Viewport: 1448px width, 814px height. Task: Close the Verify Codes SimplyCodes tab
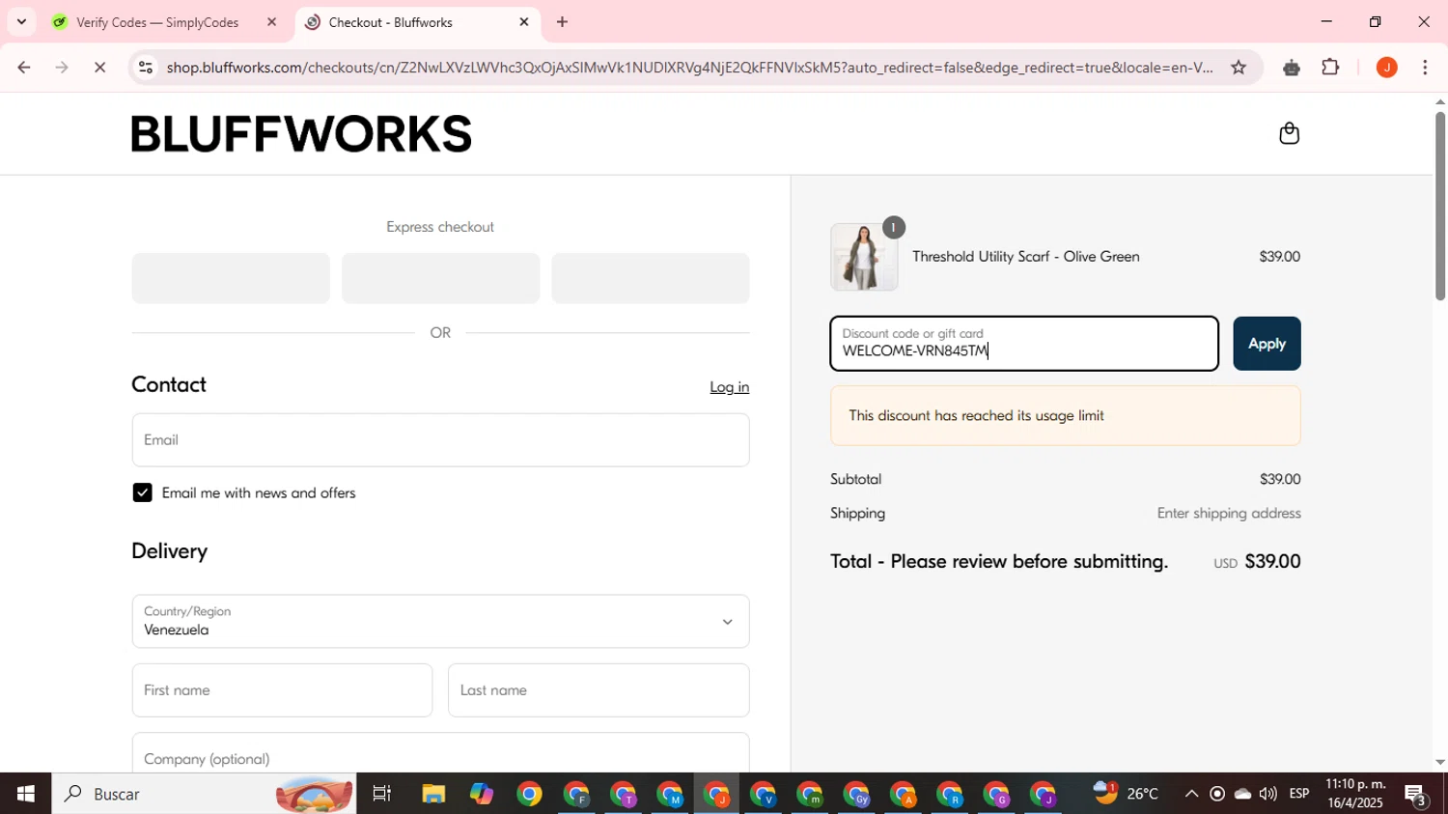point(271,21)
